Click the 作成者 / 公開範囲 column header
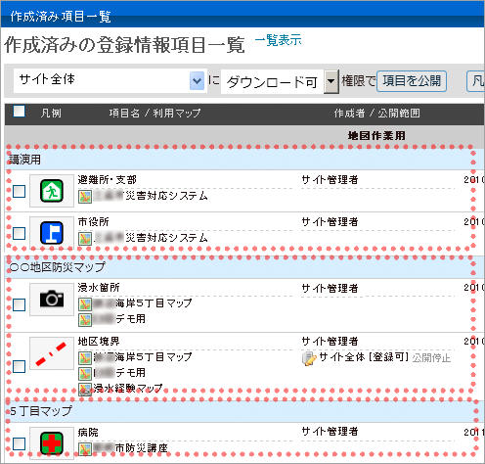Image resolution: width=485 pixels, height=464 pixels. click(376, 114)
